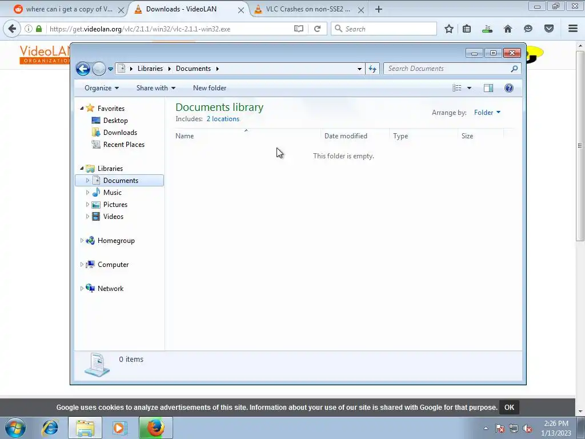The width and height of the screenshot is (585, 439).
Task: Sort by Name column header
Action: (246, 136)
